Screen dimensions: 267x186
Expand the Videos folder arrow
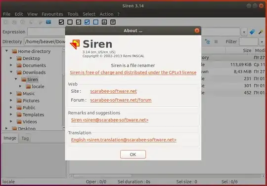(x=11, y=121)
